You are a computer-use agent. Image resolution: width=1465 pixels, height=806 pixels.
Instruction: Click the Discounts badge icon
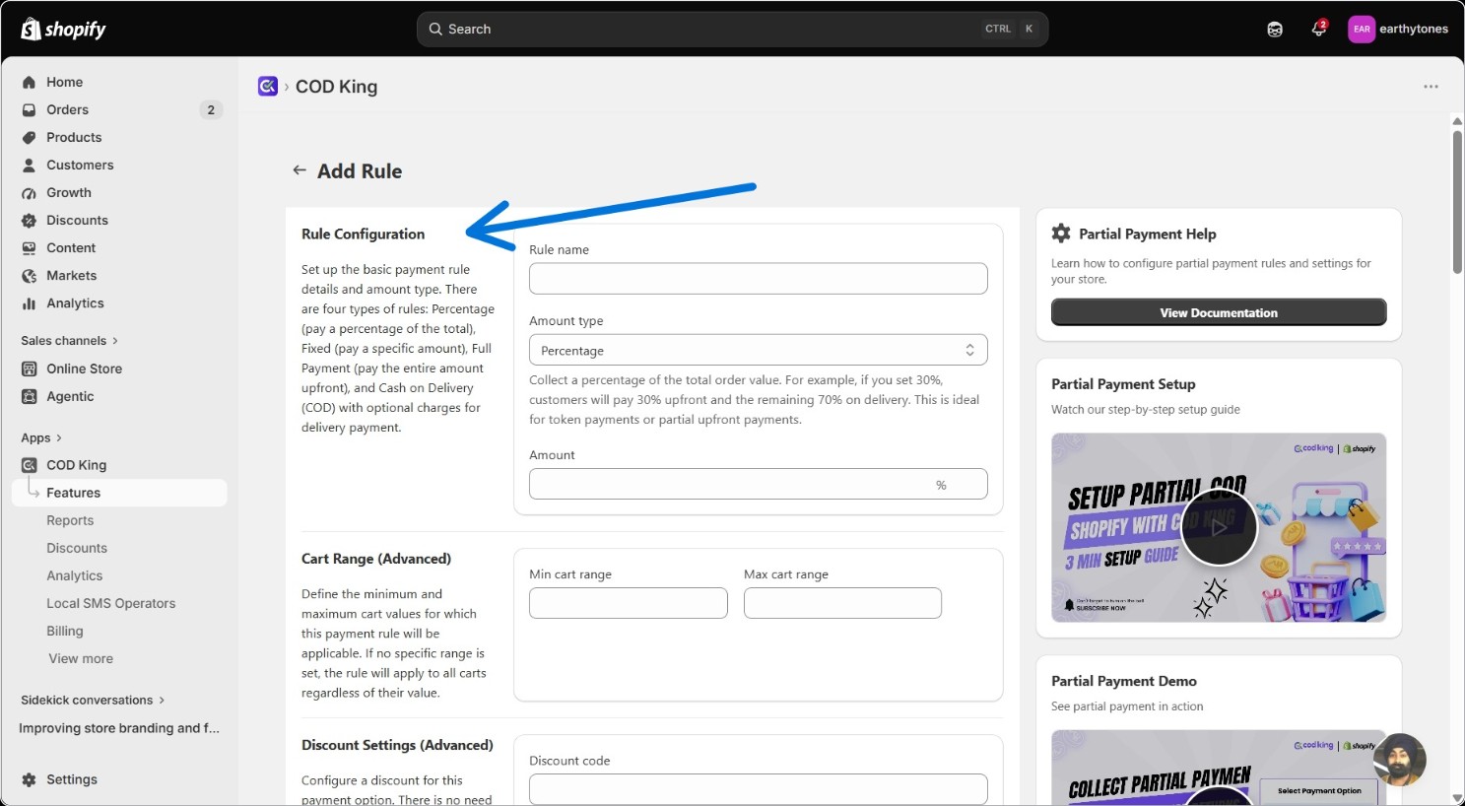(29, 220)
